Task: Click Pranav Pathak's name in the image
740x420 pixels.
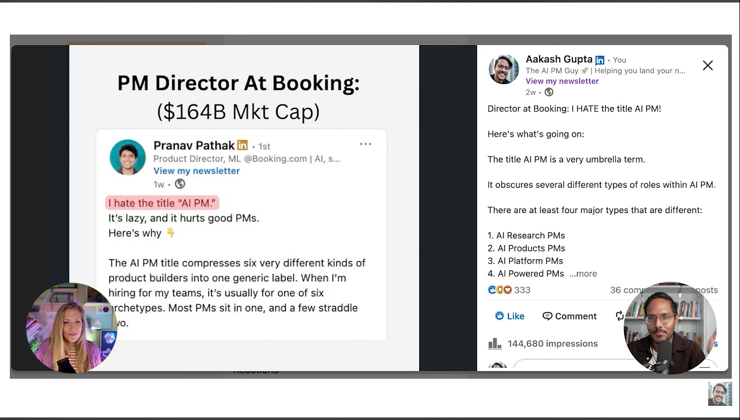Action: click(x=194, y=146)
